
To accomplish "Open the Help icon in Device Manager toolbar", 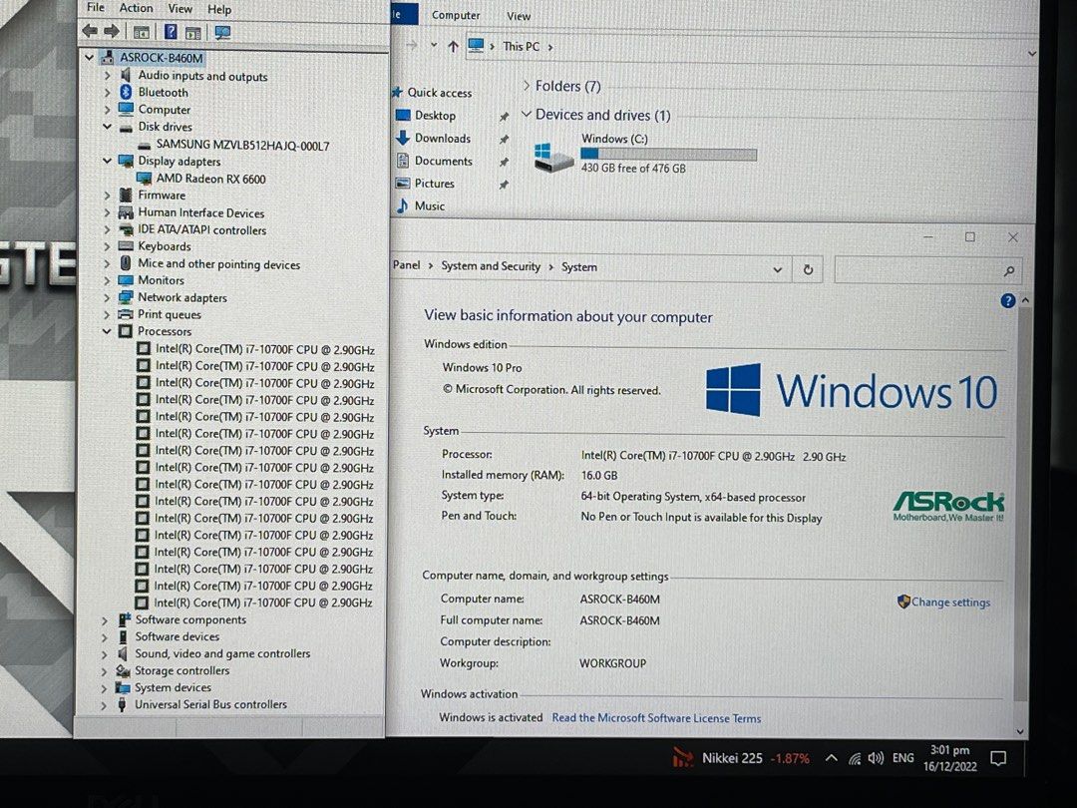I will click(171, 31).
